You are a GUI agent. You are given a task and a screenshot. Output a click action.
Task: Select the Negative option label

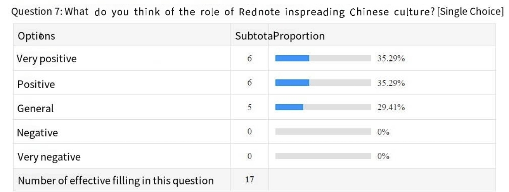click(x=37, y=133)
